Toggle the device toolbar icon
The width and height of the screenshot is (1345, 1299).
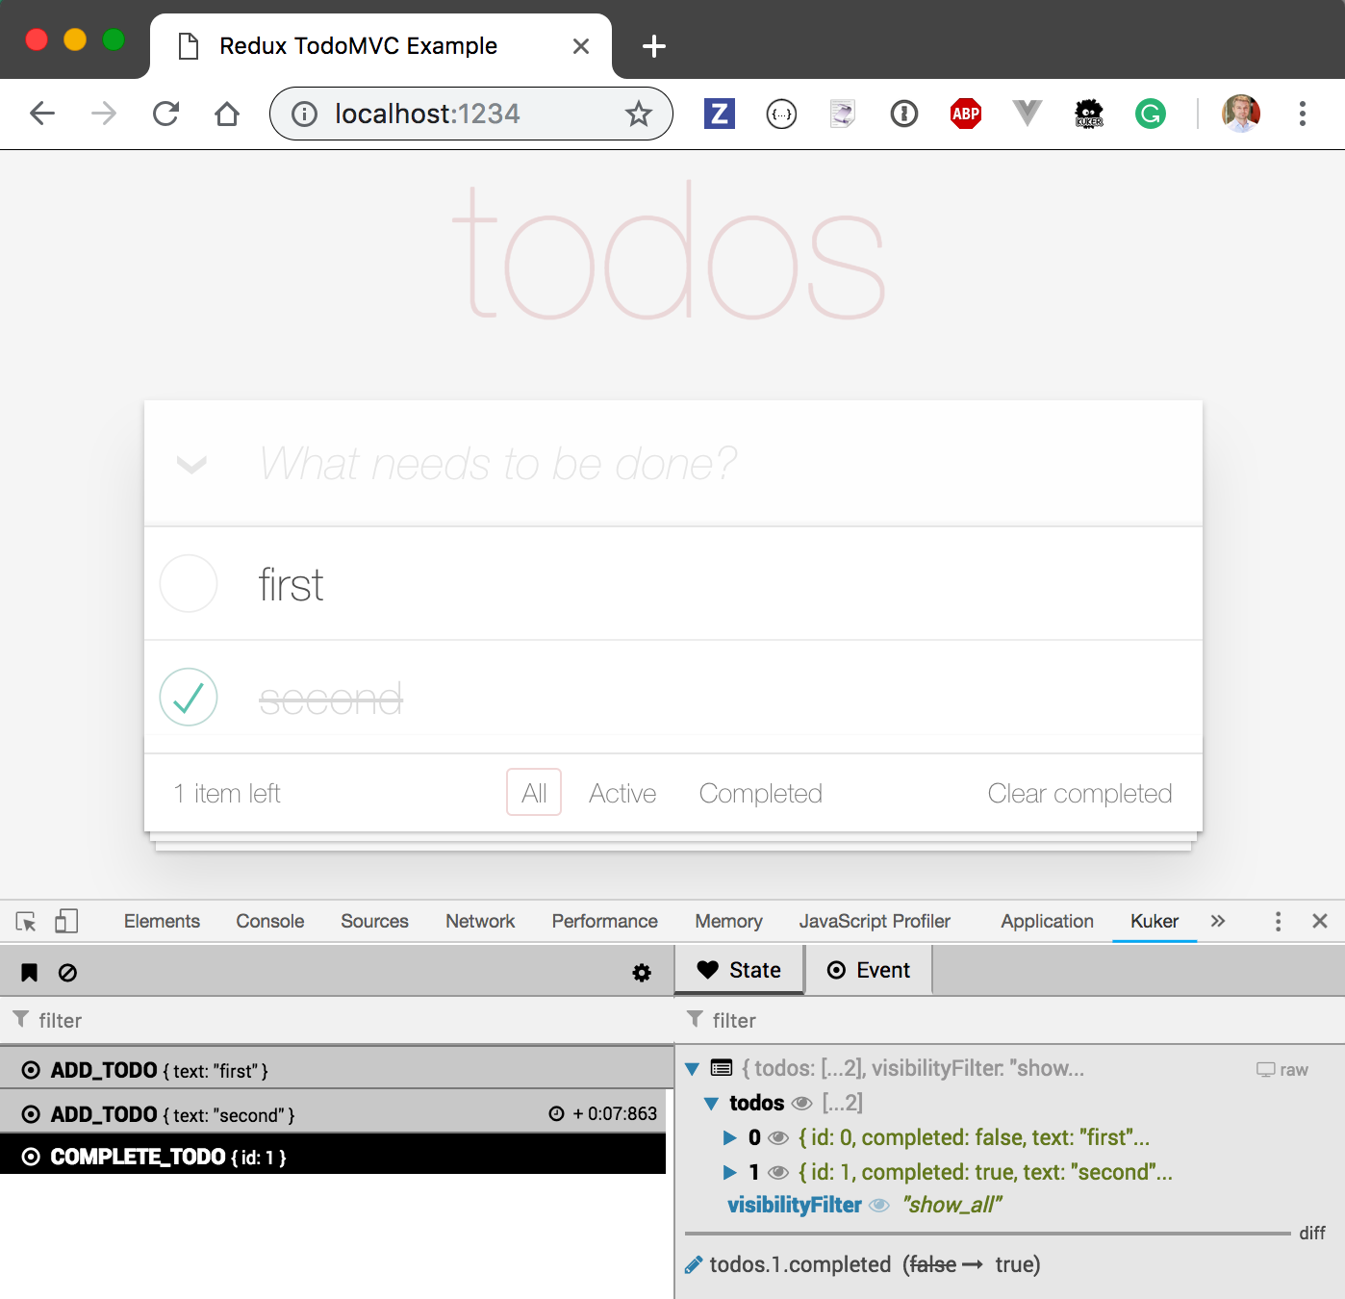tap(66, 922)
